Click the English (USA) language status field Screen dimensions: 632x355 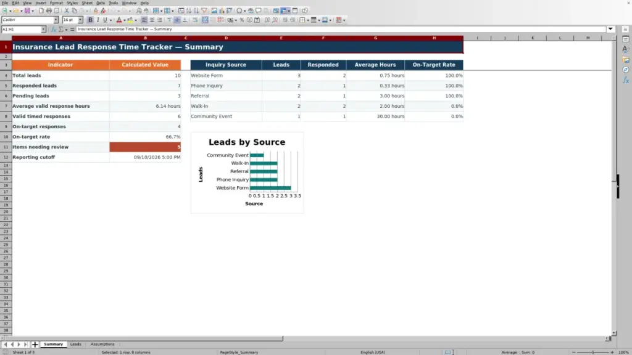pos(373,352)
